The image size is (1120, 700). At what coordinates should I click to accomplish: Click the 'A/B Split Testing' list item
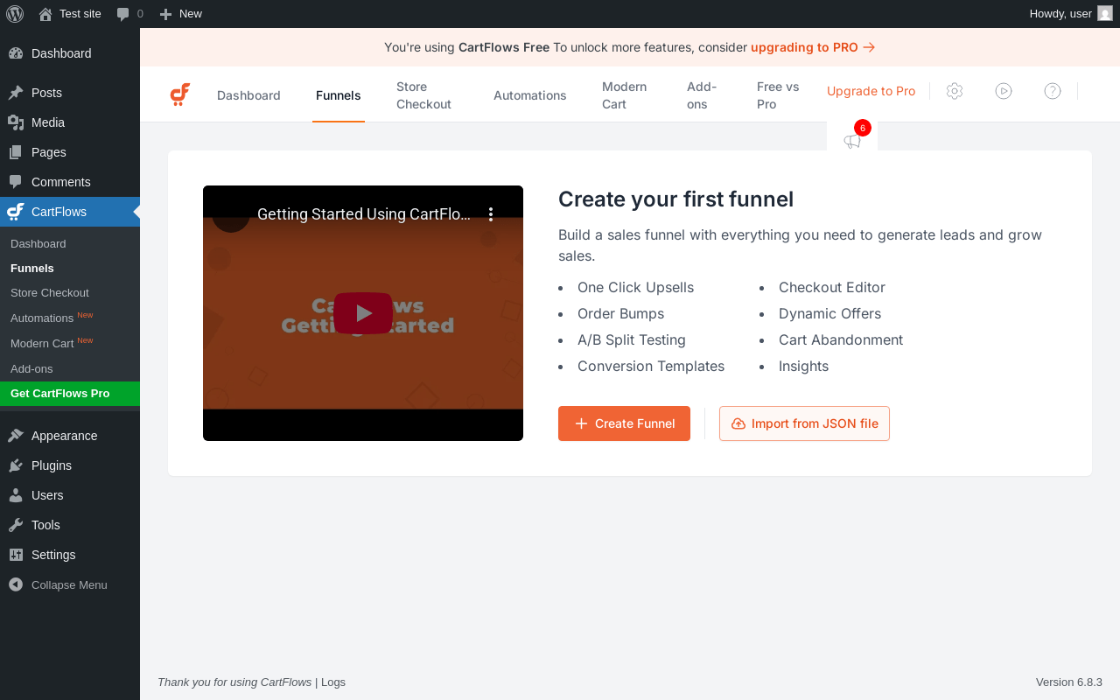coord(632,340)
